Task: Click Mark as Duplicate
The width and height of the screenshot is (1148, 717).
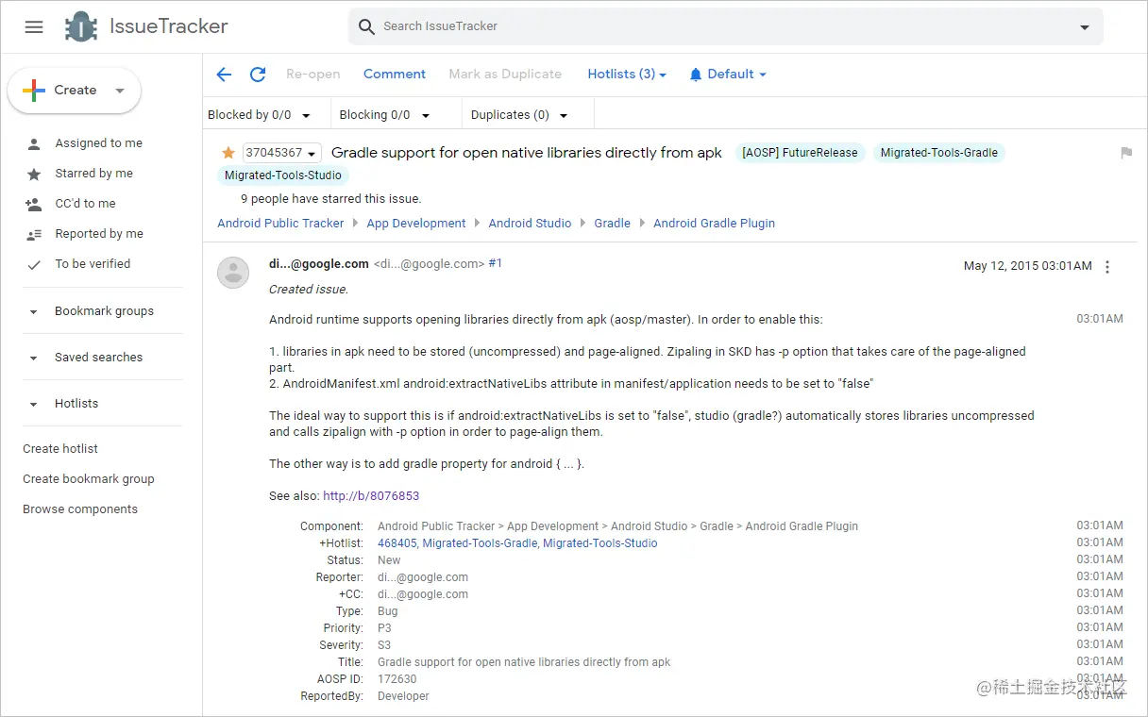Action: [505, 74]
